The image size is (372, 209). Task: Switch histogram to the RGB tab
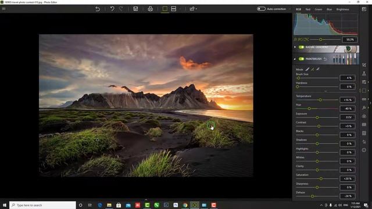(x=298, y=9)
